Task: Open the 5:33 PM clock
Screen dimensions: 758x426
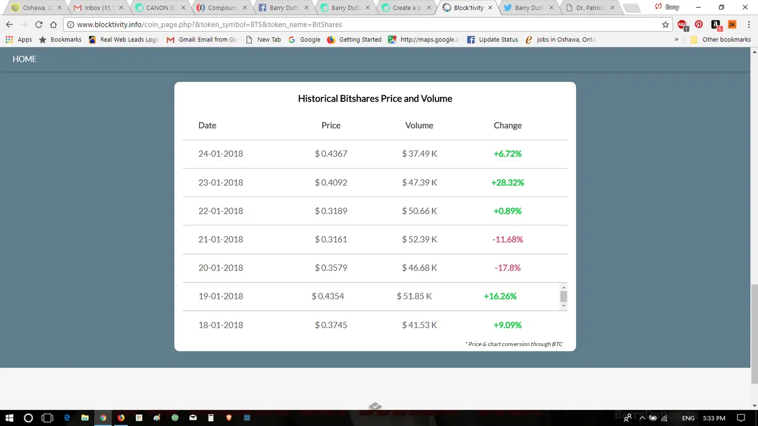Action: (x=713, y=418)
